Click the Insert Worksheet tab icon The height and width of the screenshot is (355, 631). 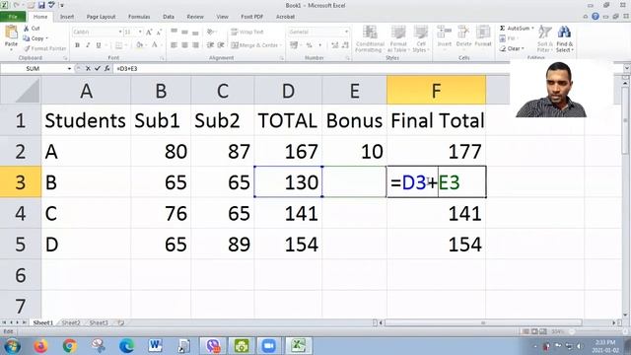(x=120, y=322)
